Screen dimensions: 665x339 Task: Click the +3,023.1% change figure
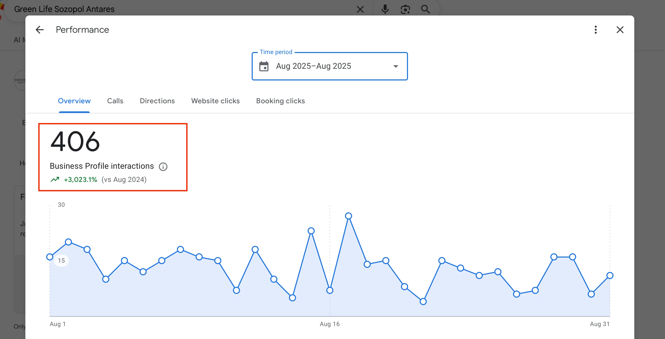click(x=80, y=179)
